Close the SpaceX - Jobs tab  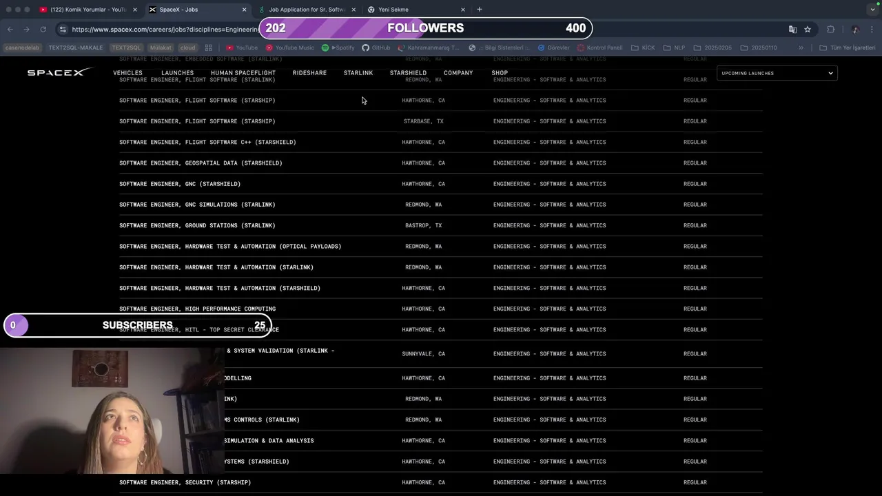(244, 10)
